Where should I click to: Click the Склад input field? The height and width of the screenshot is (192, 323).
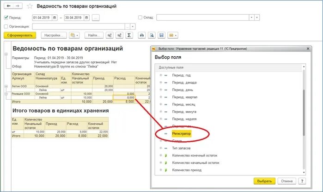(203, 18)
